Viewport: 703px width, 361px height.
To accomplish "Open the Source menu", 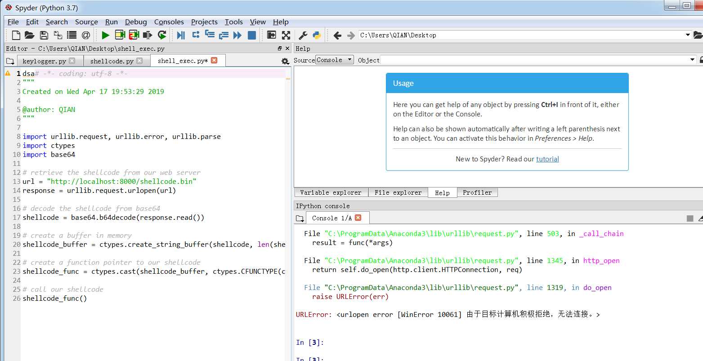I will (x=86, y=22).
